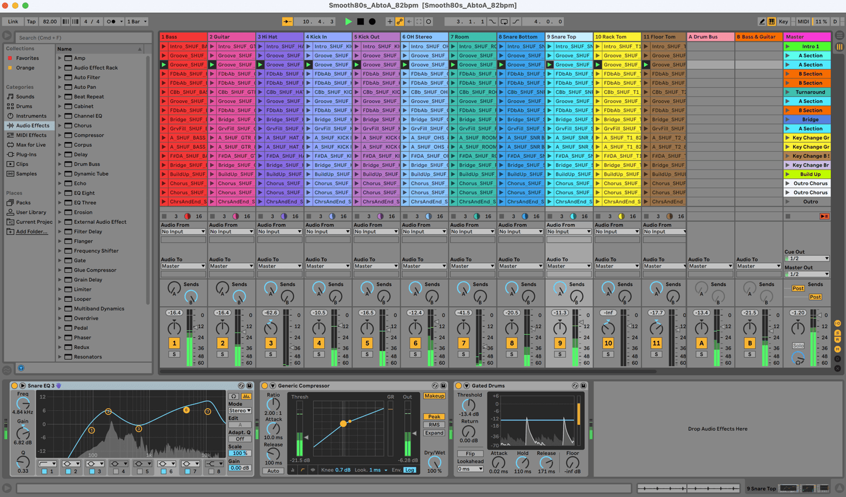Toggle the metronome icon
Image resolution: width=846 pixels, height=497 pixels.
tap(112, 22)
